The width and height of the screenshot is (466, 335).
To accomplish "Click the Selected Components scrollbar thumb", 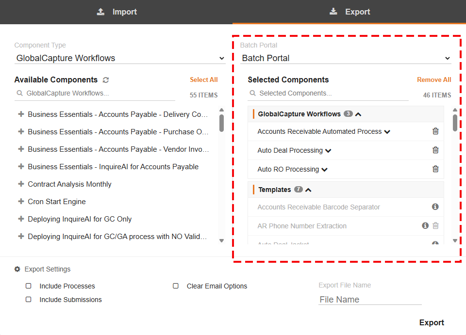I will click(455, 123).
